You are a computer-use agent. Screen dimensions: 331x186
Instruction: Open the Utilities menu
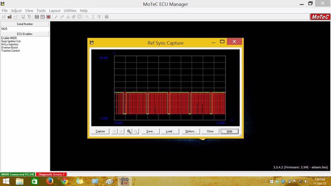[70, 11]
